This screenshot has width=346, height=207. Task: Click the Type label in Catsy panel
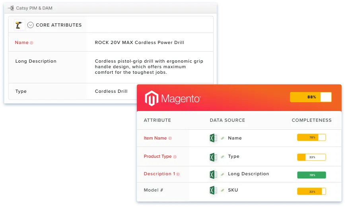[21, 91]
